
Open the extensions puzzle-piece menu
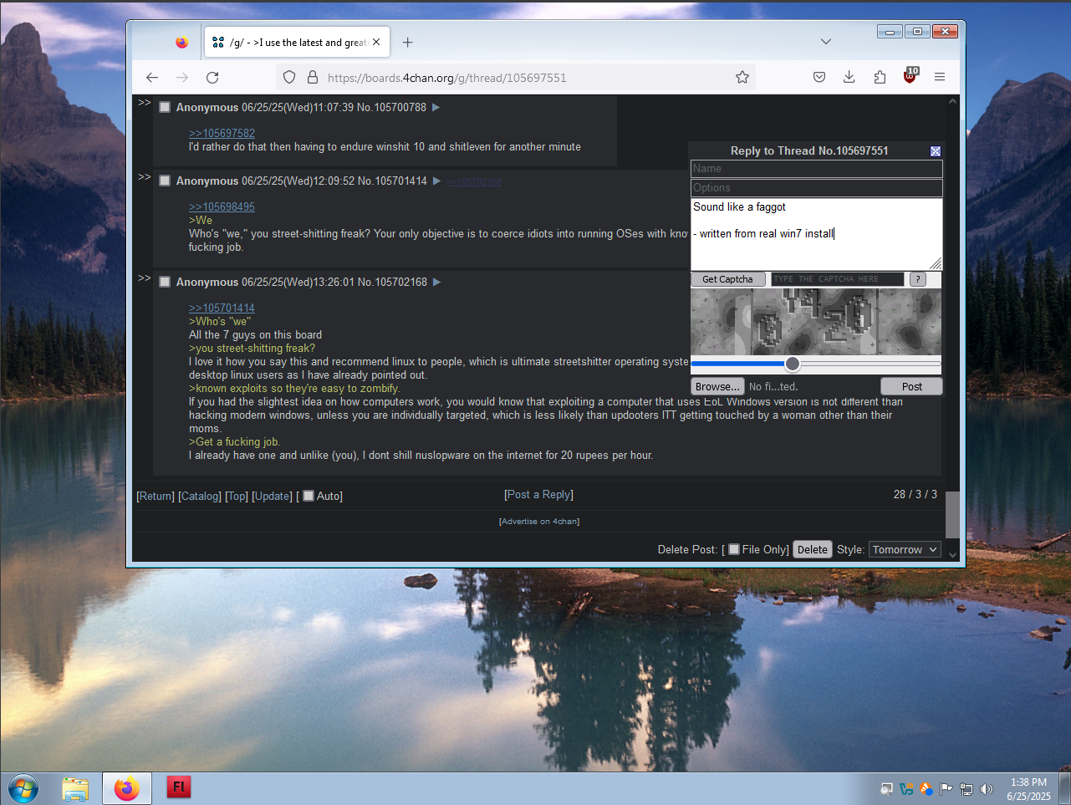pyautogui.click(x=880, y=77)
